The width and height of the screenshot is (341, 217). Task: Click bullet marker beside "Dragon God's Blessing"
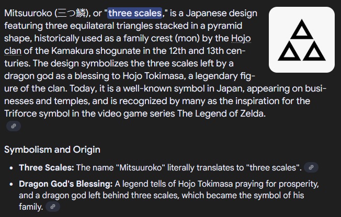tap(12, 184)
